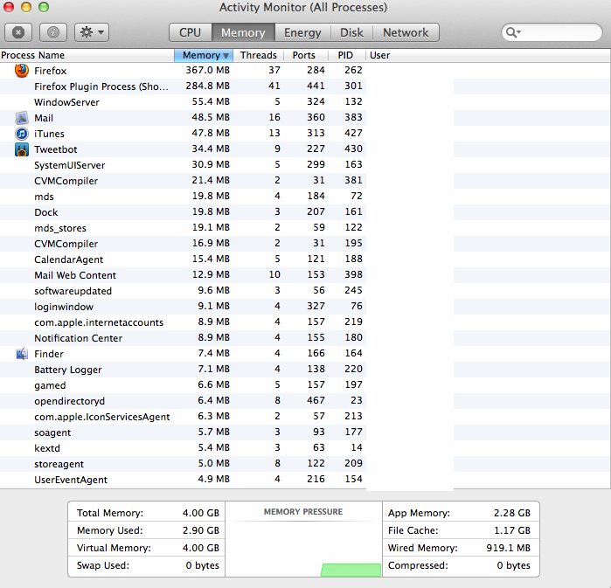Click the Compressed 0 bytes value
The width and height of the screenshot is (611, 588).
(x=514, y=565)
